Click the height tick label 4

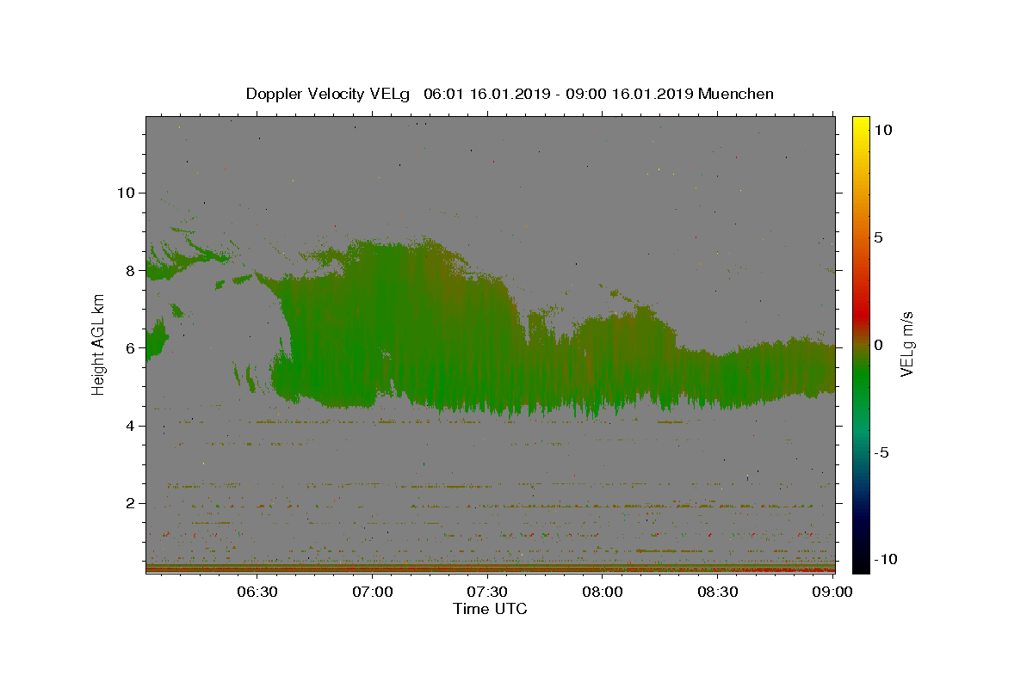131,426
